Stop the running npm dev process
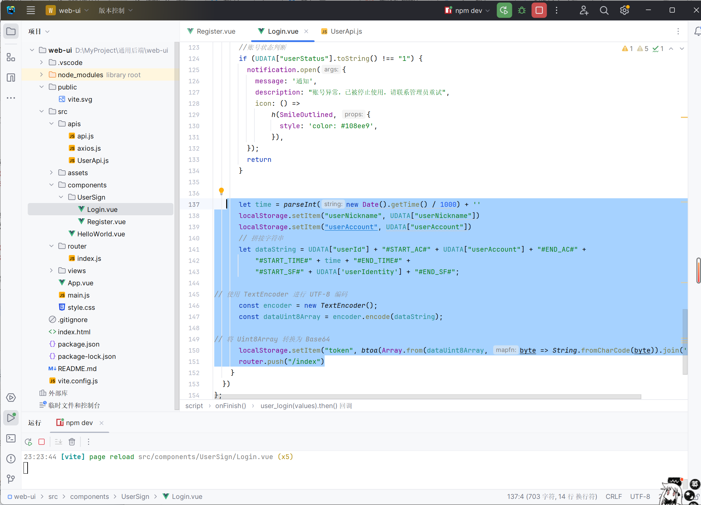The width and height of the screenshot is (701, 505). pyautogui.click(x=539, y=11)
